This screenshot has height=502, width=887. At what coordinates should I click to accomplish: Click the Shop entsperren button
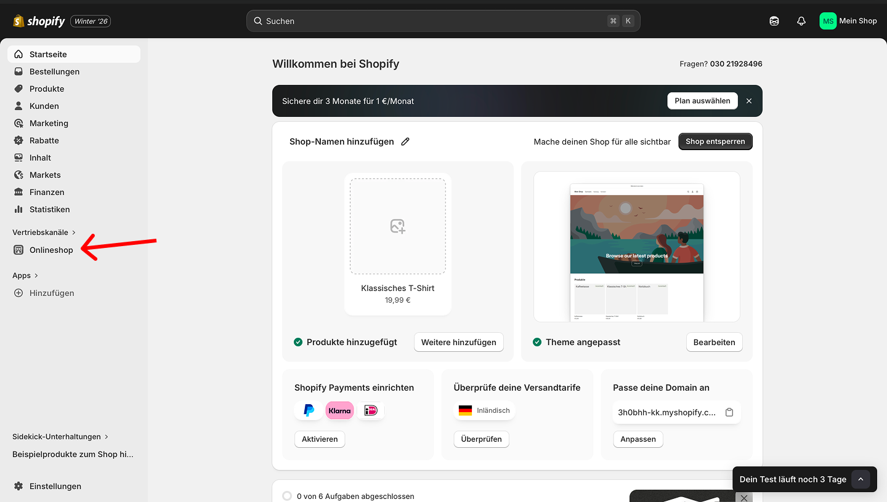[715, 141]
